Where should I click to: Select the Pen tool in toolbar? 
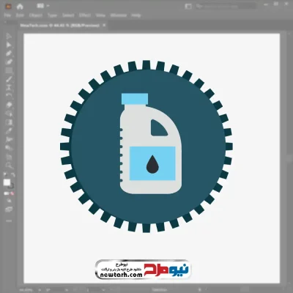pyautogui.click(x=9, y=53)
